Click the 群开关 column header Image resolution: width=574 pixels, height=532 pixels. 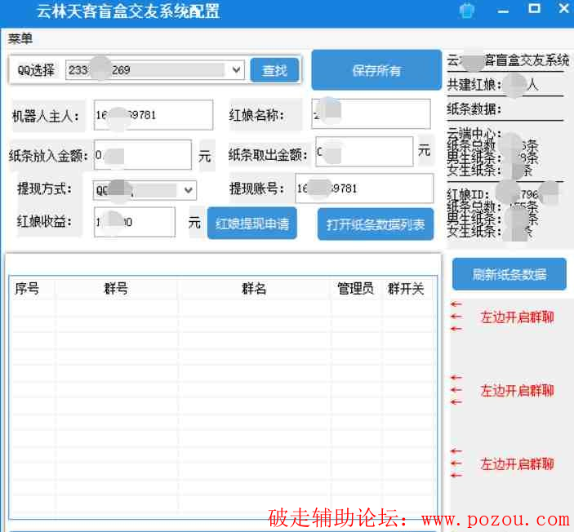406,289
